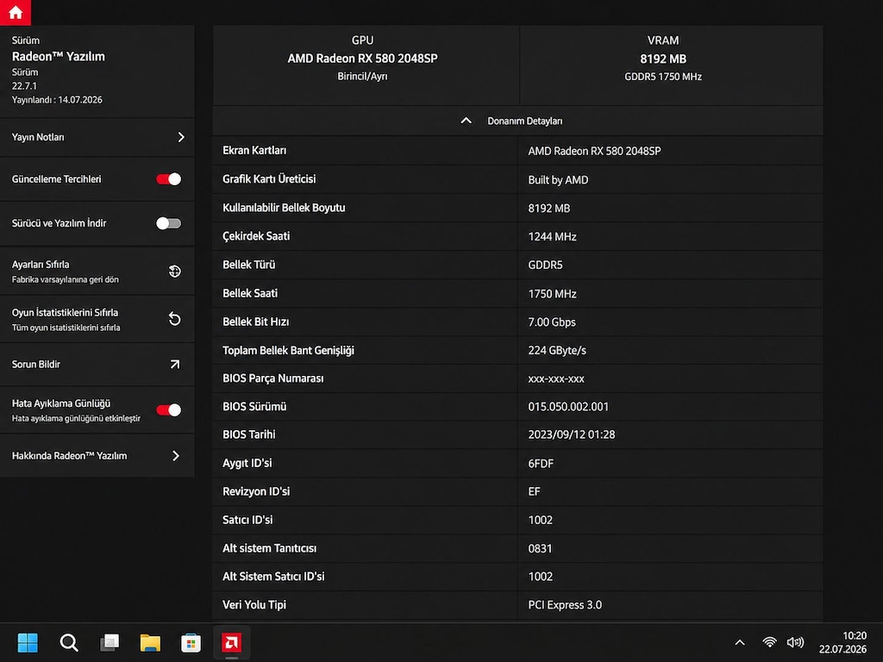Select the GPU AMD Radeon RX 580 2048SP card
883x662 pixels.
(x=366, y=66)
